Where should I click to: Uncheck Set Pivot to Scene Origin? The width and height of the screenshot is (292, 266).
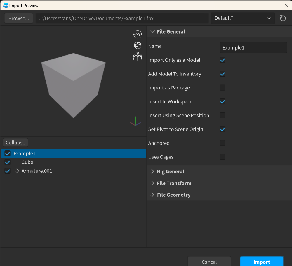(222, 129)
